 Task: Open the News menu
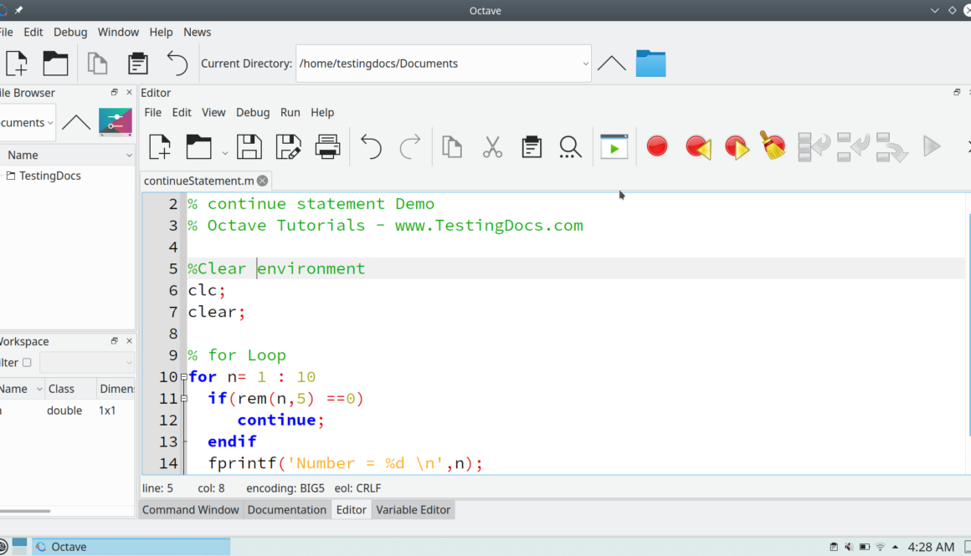pos(197,32)
